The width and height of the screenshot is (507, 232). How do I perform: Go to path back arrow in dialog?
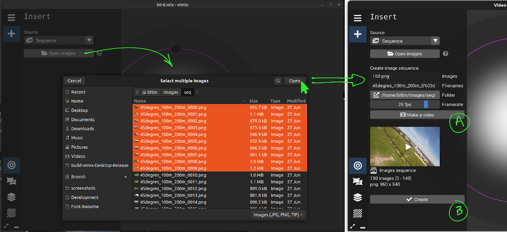click(x=137, y=92)
